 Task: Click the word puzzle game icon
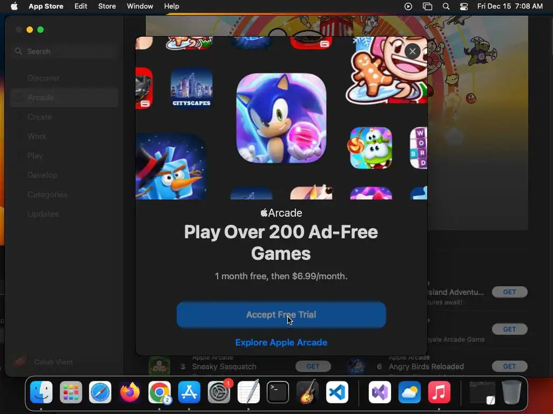419,148
